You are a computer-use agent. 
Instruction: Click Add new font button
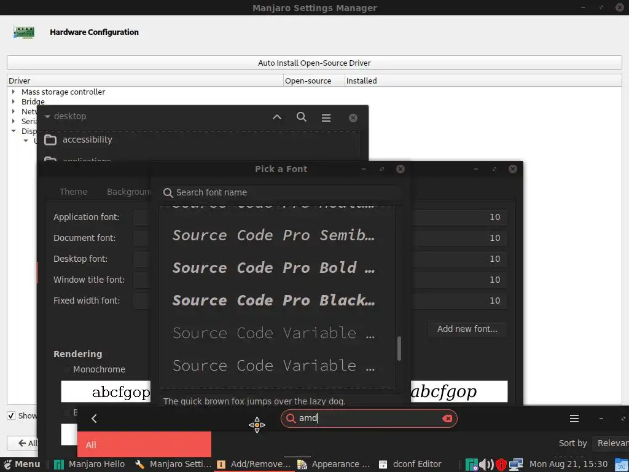coord(467,329)
